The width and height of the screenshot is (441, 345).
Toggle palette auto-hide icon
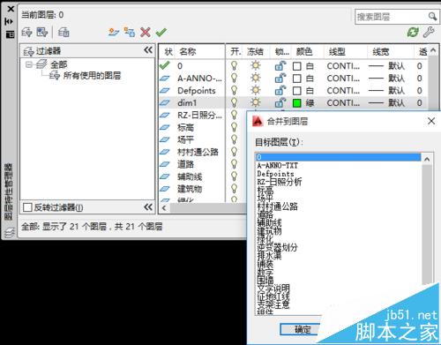9,21
